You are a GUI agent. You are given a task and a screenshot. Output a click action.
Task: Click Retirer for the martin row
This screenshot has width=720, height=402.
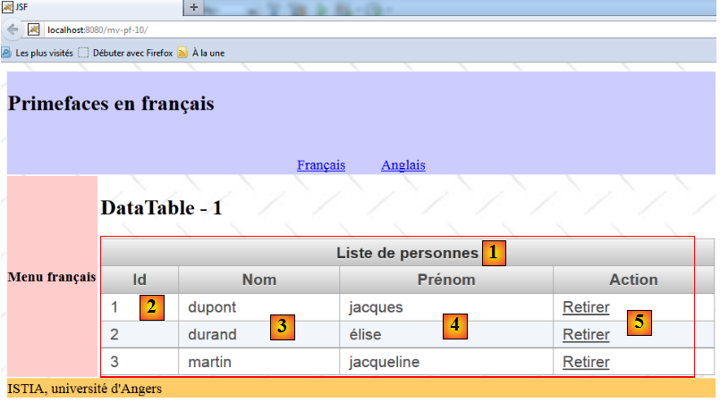click(x=586, y=362)
